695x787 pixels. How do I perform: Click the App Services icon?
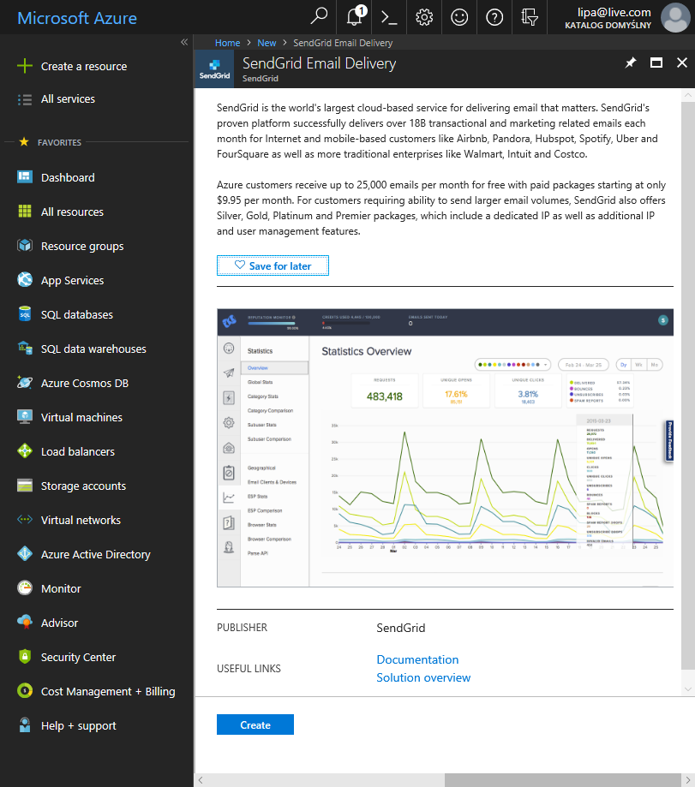[x=25, y=279]
